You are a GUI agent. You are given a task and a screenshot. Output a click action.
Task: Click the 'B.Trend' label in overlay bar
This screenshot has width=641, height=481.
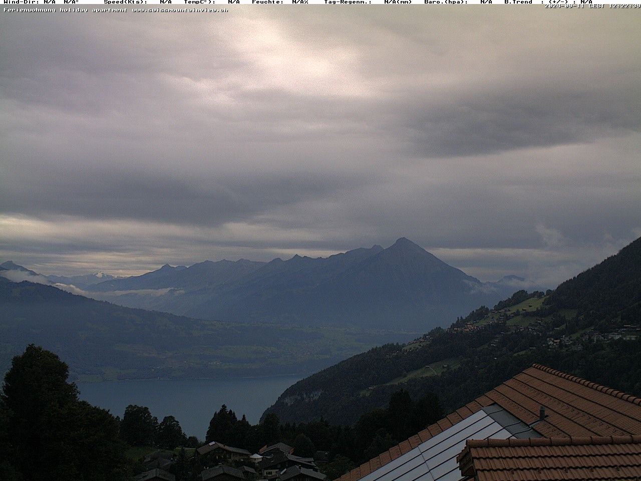click(x=518, y=2)
